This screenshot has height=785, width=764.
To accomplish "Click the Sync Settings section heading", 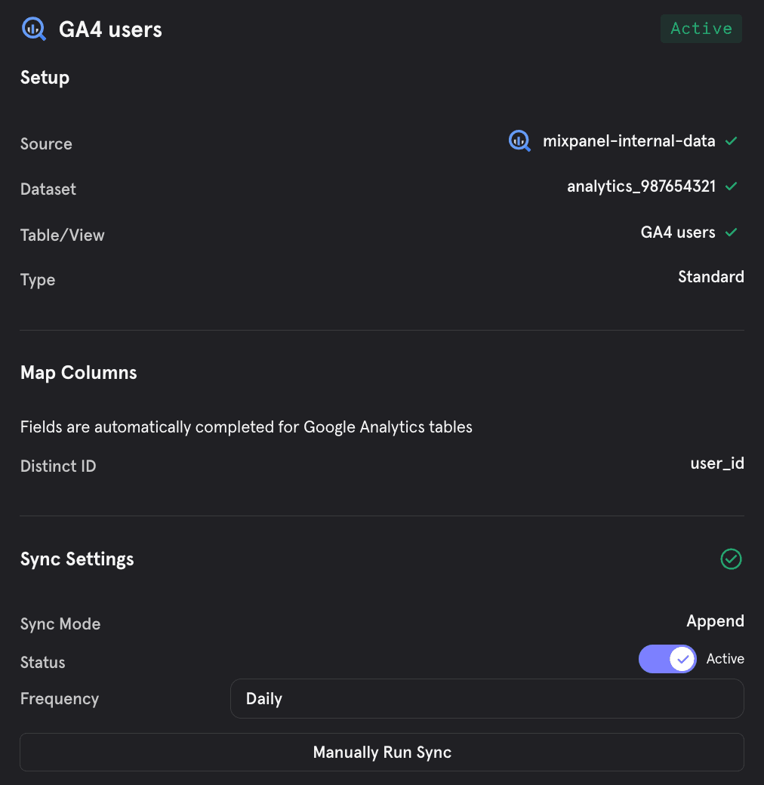I will pos(77,559).
